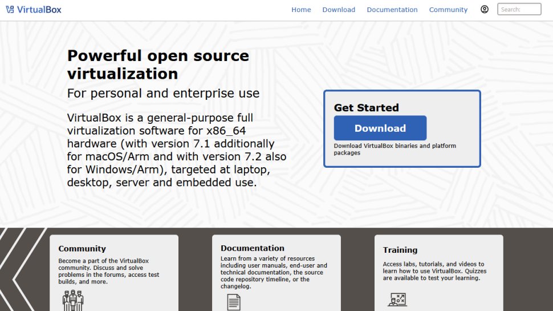Click the Community people group icon
553x311 pixels.
click(73, 300)
